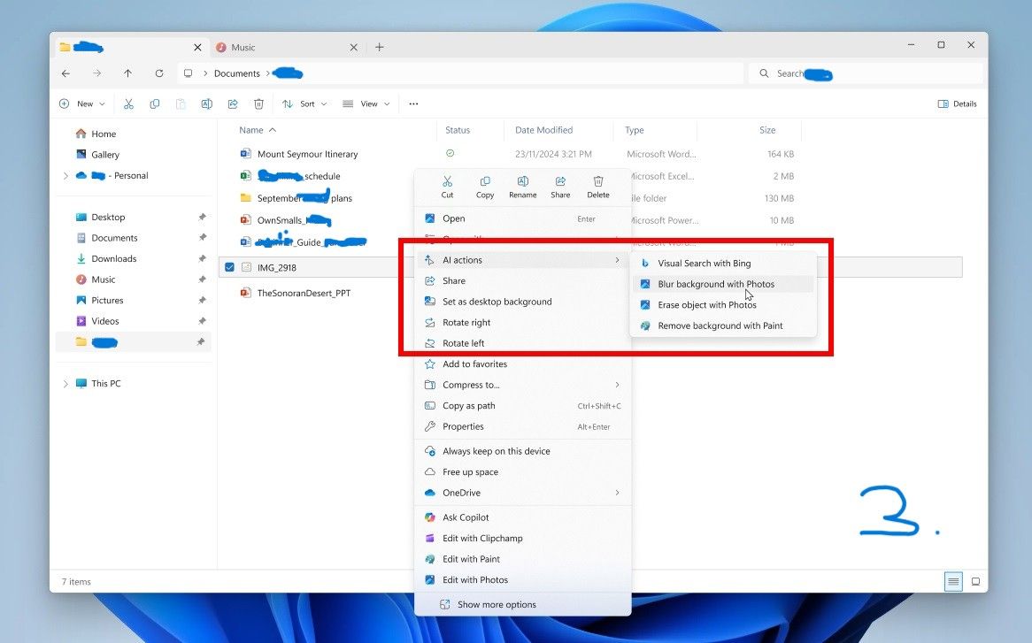This screenshot has height=643, width=1032.
Task: Click Show more options
Action: point(496,605)
